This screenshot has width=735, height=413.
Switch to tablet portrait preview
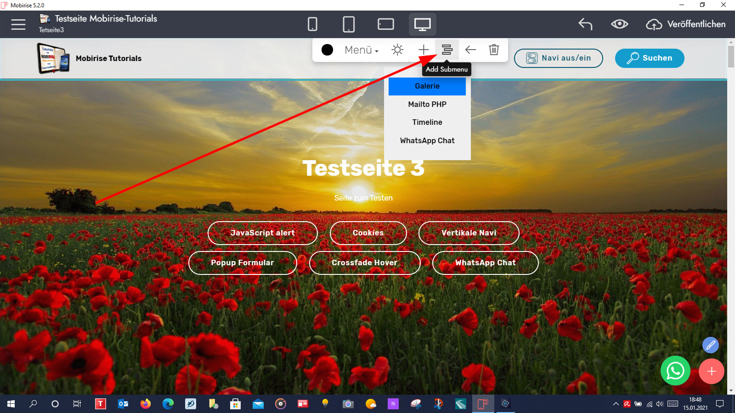tap(349, 24)
